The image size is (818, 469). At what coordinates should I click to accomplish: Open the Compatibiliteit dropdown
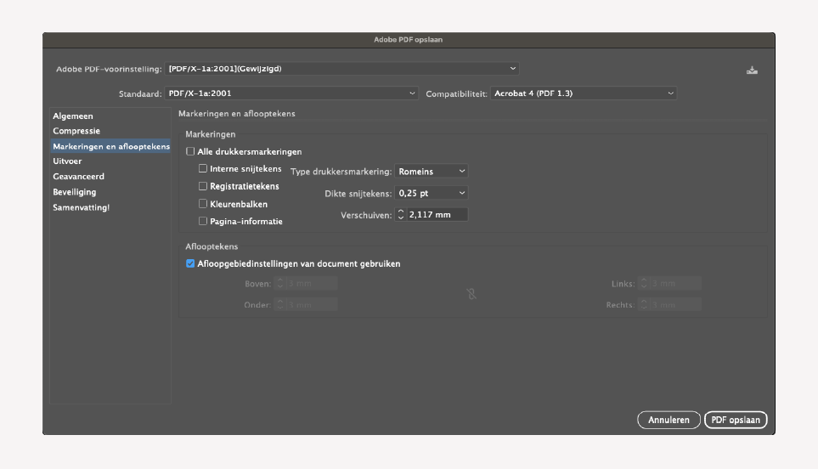pos(584,93)
